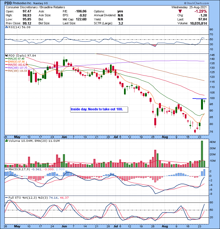Click the MACD histogram value 2.939
The height and width of the screenshot is (229, 220).
click(60, 169)
